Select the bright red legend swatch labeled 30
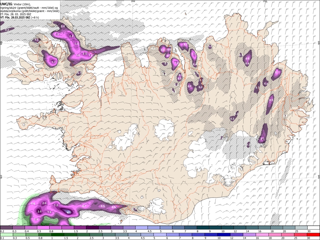Image resolution: width=320 pixels, height=240 pixels. 313,235
